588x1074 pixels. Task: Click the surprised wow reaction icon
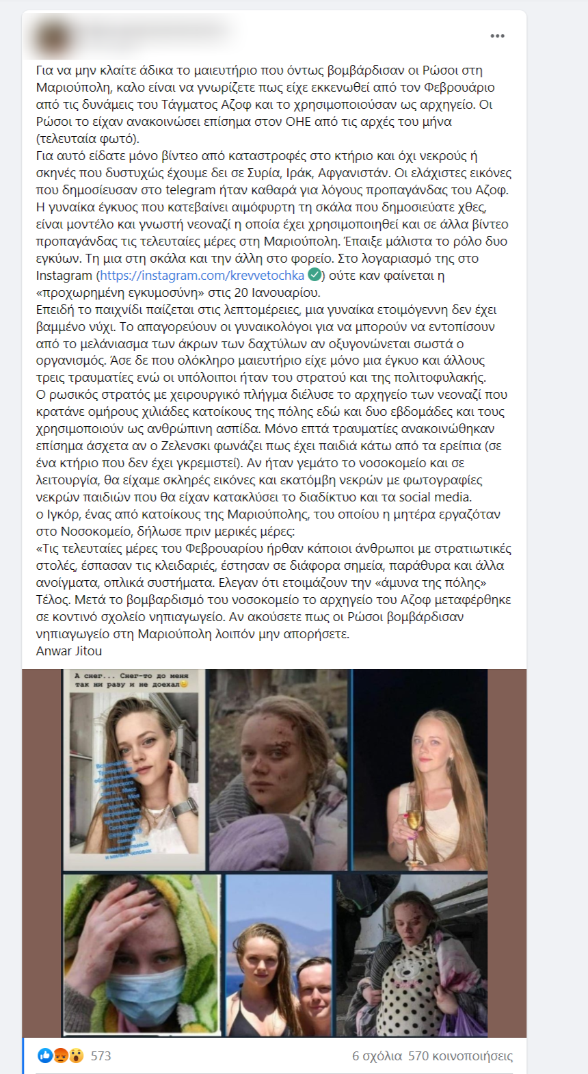[76, 1056]
